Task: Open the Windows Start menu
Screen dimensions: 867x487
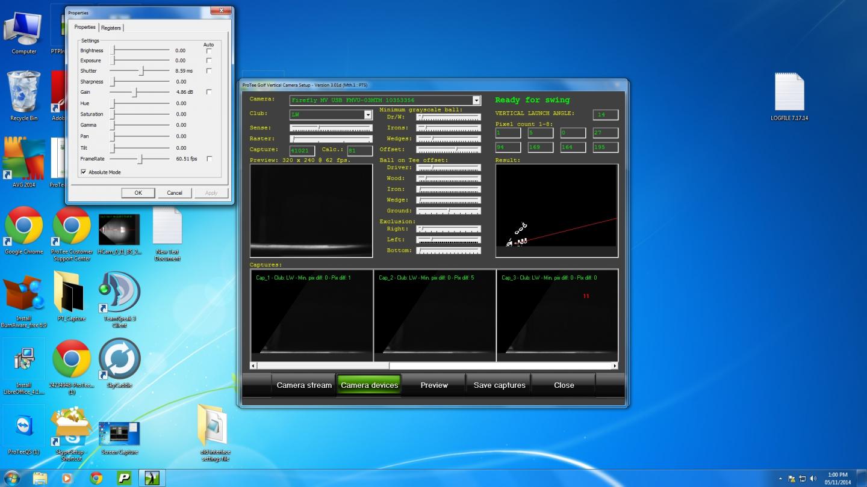Action: coord(11,478)
